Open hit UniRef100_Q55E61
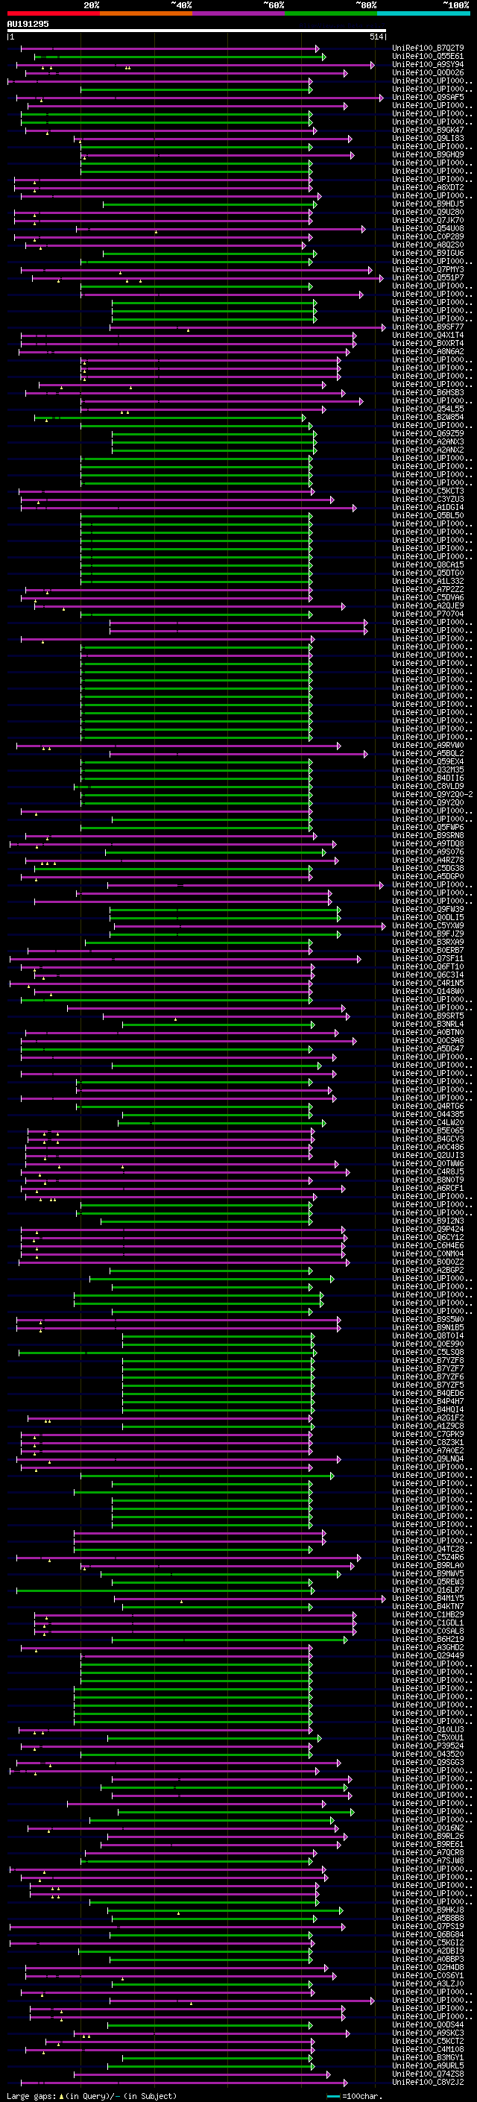This screenshot has height=2102, width=477. pyautogui.click(x=428, y=57)
